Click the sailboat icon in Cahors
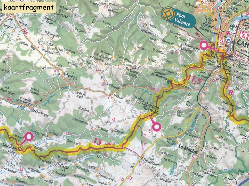The width and height of the screenshot is (249, 186). (x=228, y=39)
